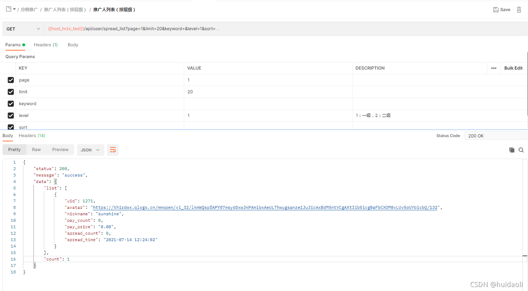Click the "spread_time" value line
Viewport: 528px width, 291px height.
(111, 240)
